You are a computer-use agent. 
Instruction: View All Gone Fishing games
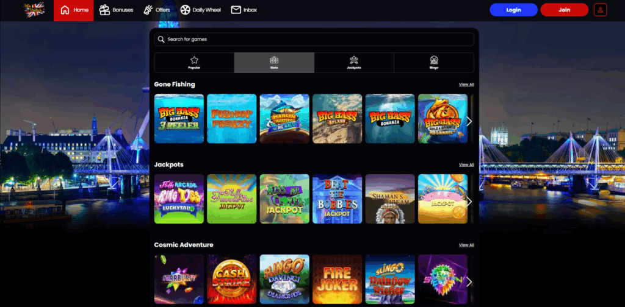click(x=466, y=84)
